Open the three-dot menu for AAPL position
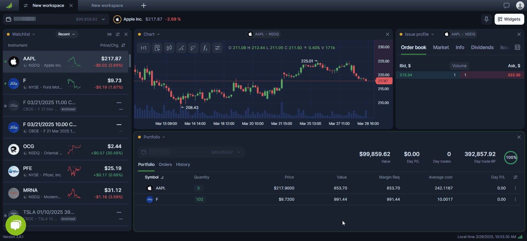This screenshot has width=527, height=241. tap(515, 188)
